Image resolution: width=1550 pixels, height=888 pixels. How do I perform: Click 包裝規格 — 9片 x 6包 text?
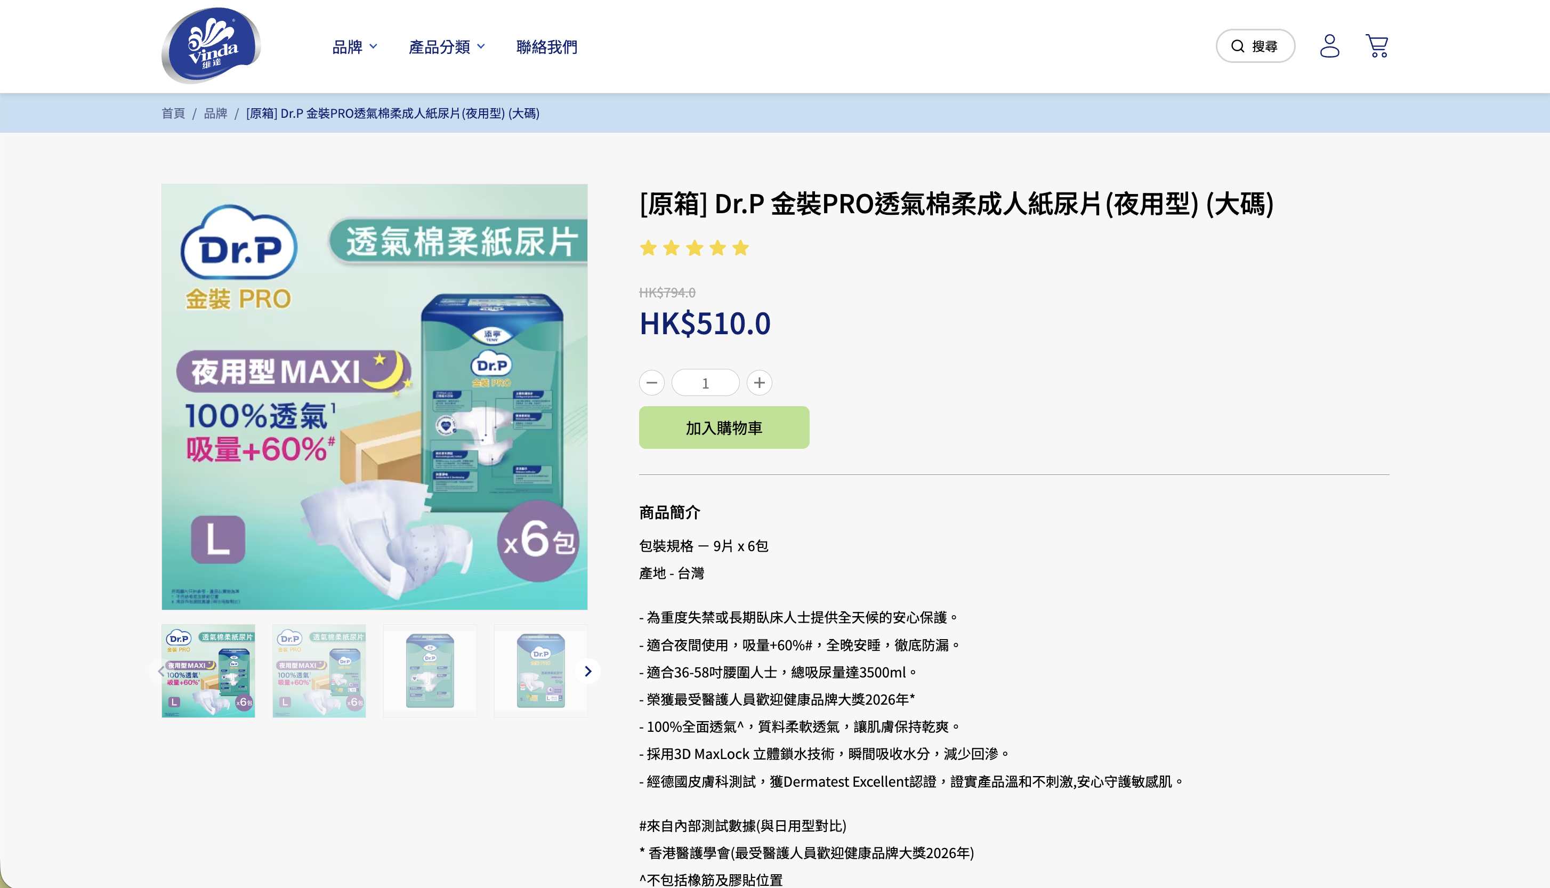click(x=704, y=546)
